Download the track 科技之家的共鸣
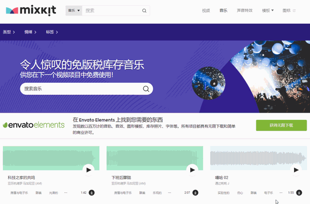 (92, 192)
